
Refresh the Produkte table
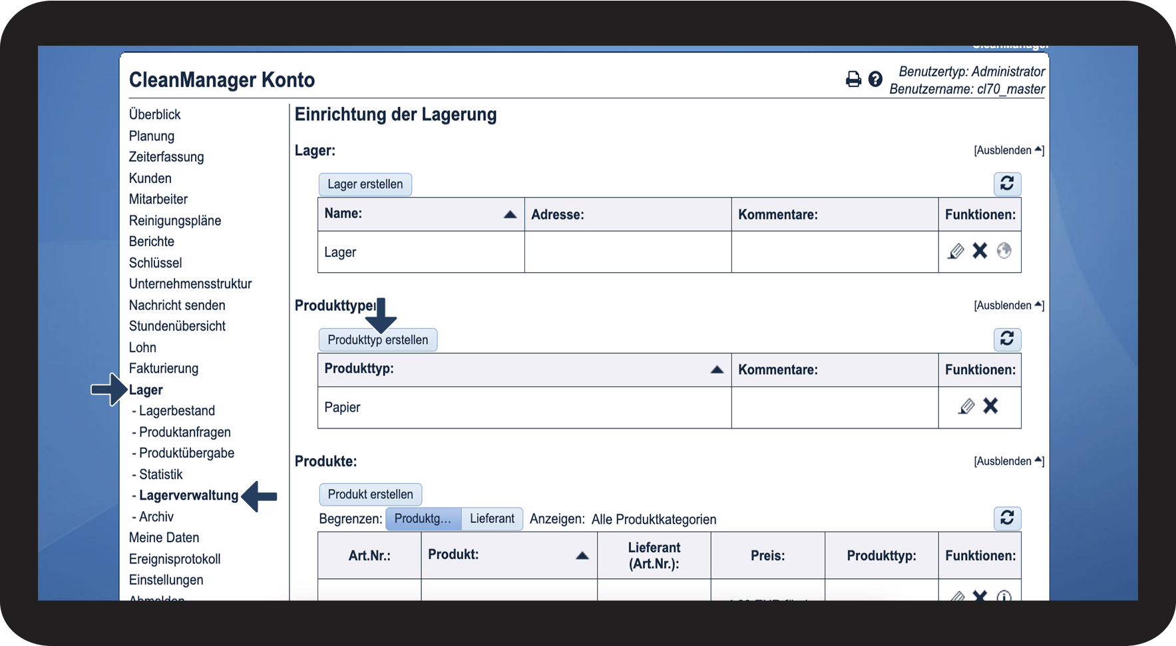pyautogui.click(x=1007, y=518)
